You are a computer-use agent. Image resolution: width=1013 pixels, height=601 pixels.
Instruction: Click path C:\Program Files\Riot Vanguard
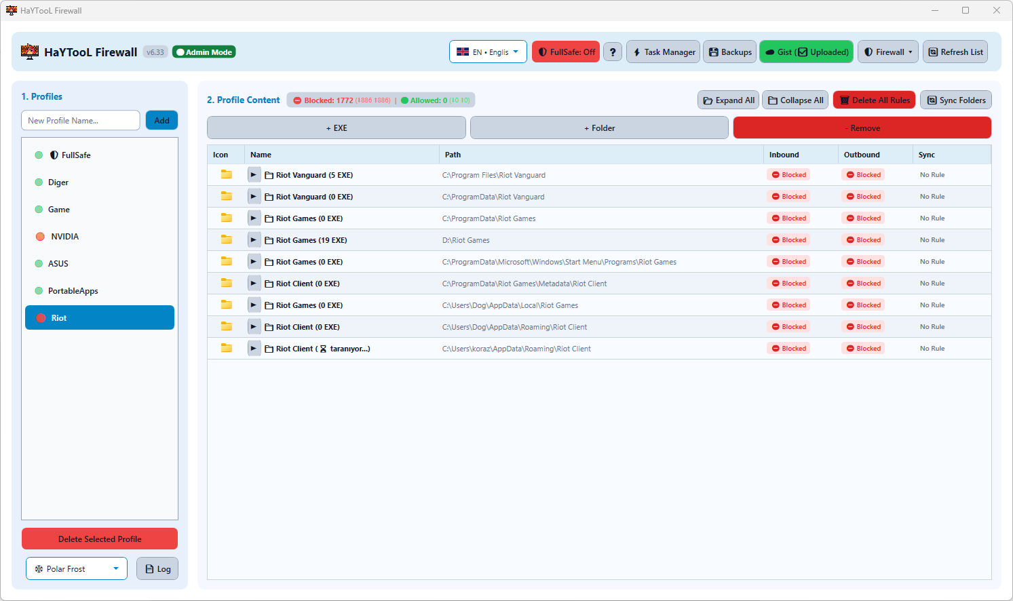coord(494,175)
